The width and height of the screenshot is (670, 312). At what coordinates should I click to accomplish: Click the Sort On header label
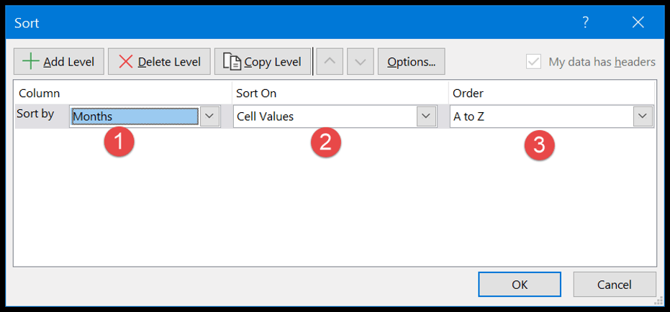click(256, 93)
